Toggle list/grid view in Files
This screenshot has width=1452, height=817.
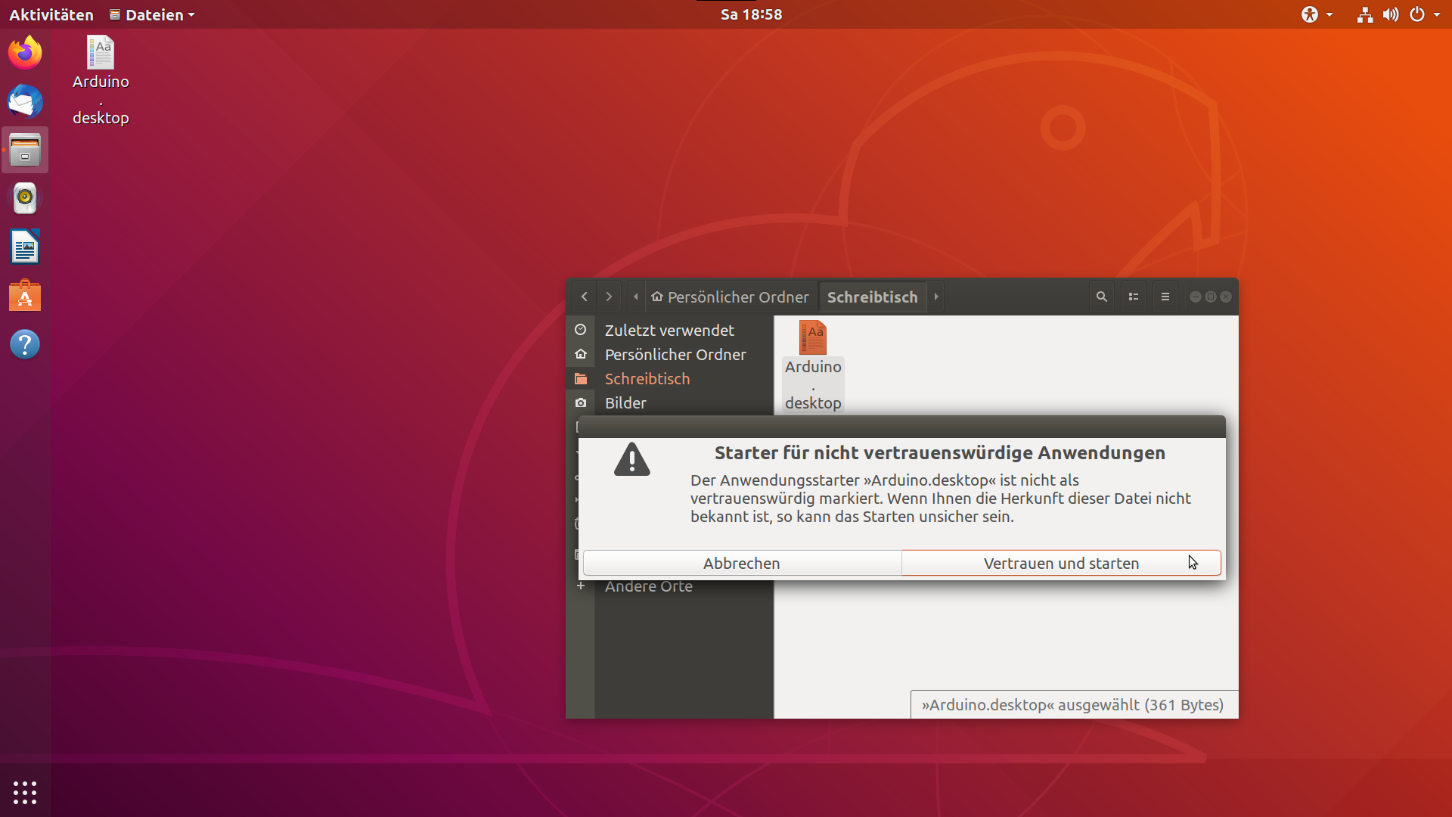[x=1134, y=297]
